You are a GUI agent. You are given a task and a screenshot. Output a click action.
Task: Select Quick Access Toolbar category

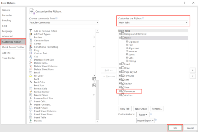coord(13,47)
